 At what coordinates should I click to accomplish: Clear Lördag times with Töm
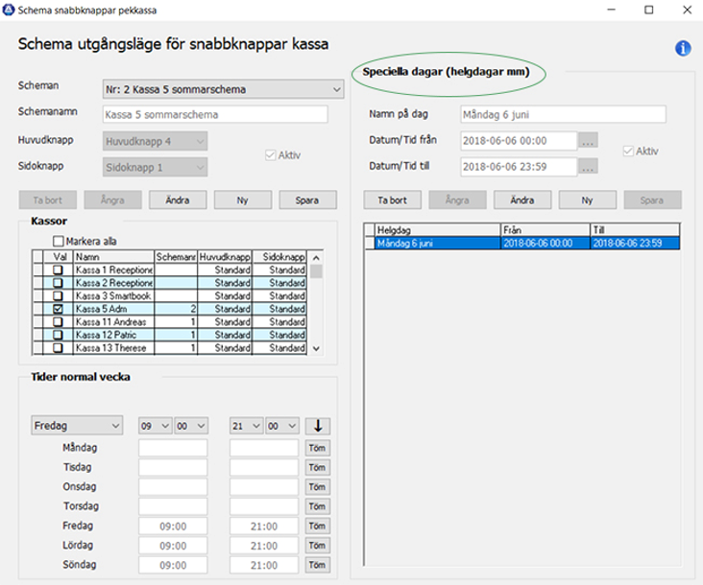(x=318, y=546)
